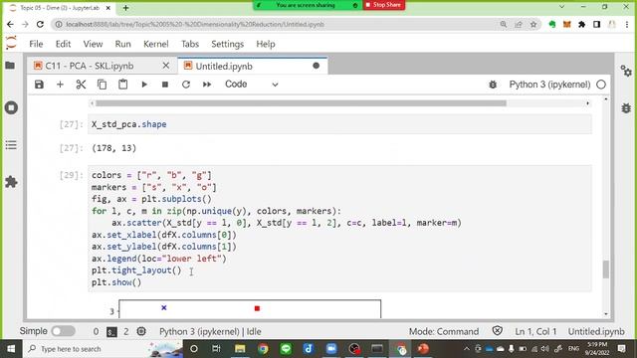Click Mode: Command status indicator
Image resolution: width=637 pixels, height=358 pixels.
444,331
